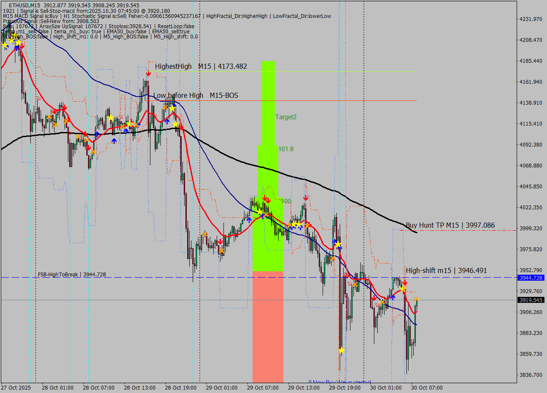Click the yellow star marker near the High-shift line

click(403, 288)
